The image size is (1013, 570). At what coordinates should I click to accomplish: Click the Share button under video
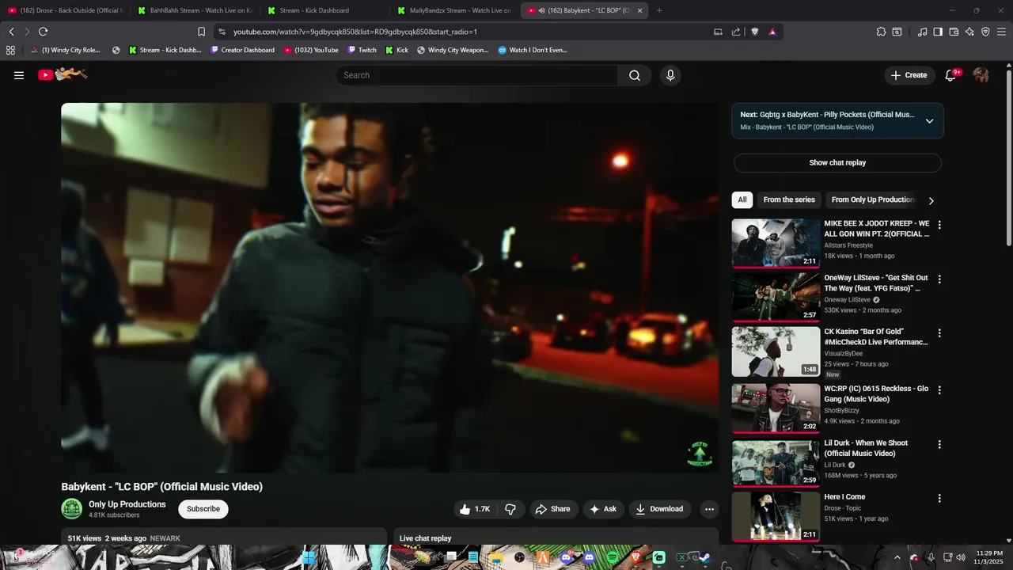[x=552, y=509]
